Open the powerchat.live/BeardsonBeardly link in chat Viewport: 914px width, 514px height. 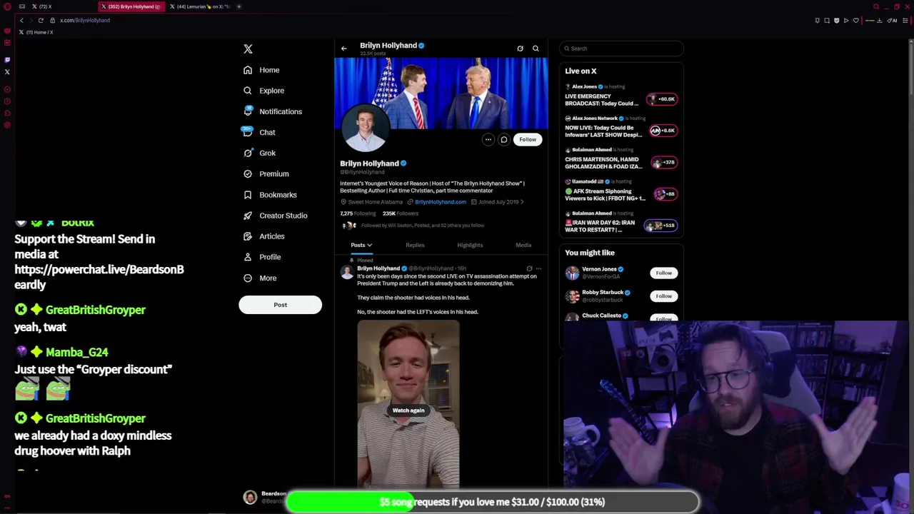pos(99,277)
